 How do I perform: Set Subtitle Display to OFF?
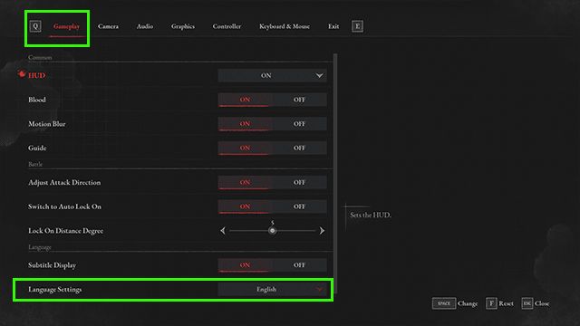tap(299, 265)
